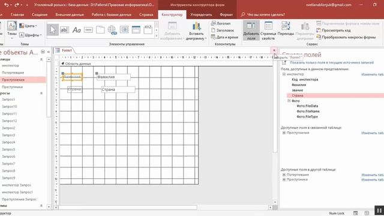The width and height of the screenshot is (384, 216).
Task: Close Form1 with the X button
Action: (x=274, y=50)
